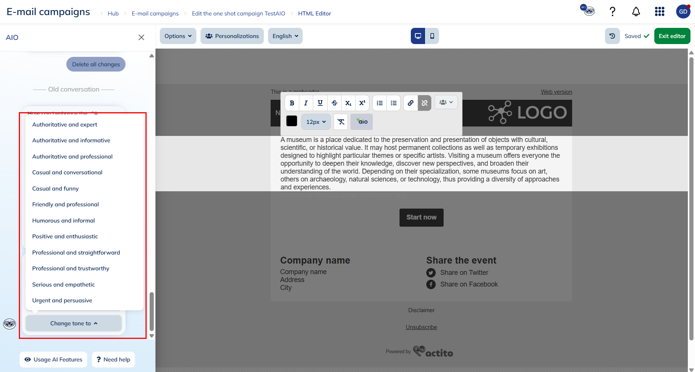Viewport: 695px width, 372px height.
Task: Toggle italic text formatting
Action: [306, 103]
